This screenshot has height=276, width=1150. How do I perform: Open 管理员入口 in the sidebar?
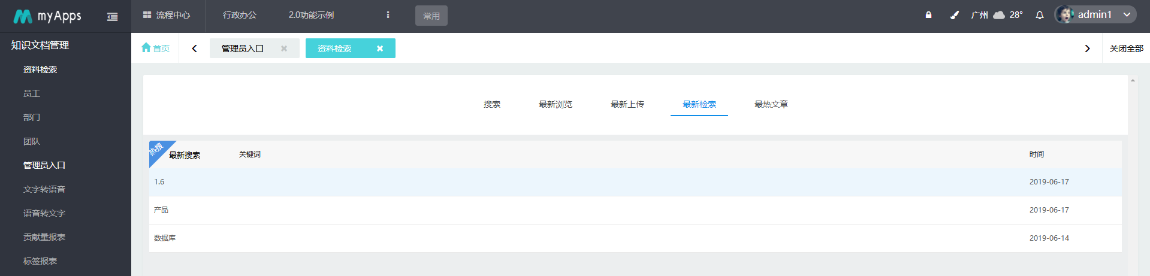click(x=44, y=165)
